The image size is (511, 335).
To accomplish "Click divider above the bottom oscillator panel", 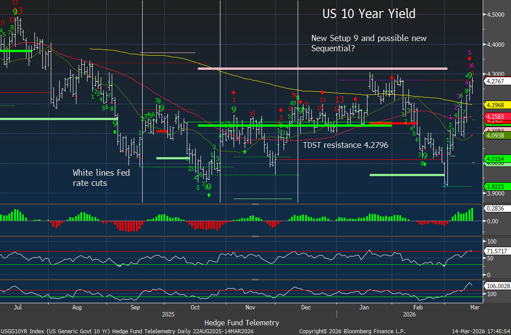I will click(255, 279).
